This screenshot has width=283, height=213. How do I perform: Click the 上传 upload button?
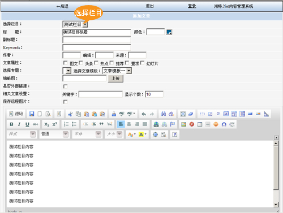115,79
